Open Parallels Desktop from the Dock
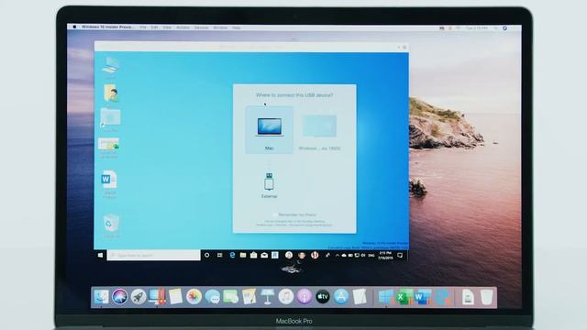This screenshot has height=330, width=587. [157, 297]
